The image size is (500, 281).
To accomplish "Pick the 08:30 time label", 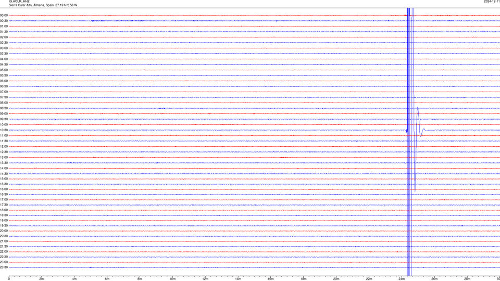I will coord(4,108).
